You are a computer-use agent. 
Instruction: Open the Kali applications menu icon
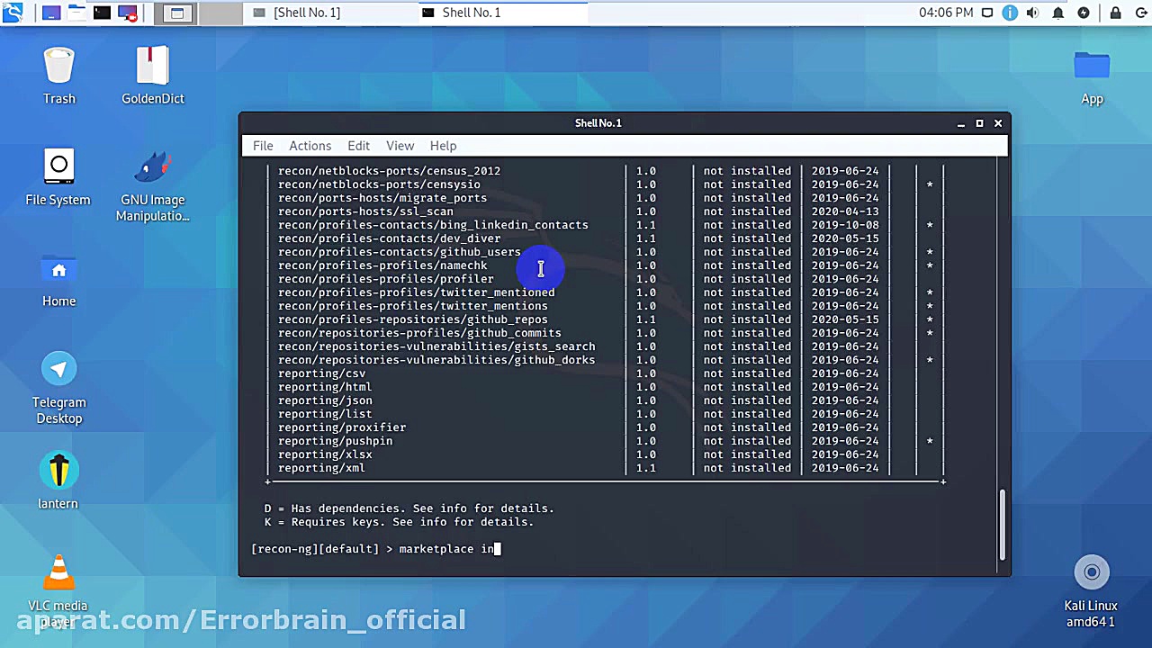(13, 13)
